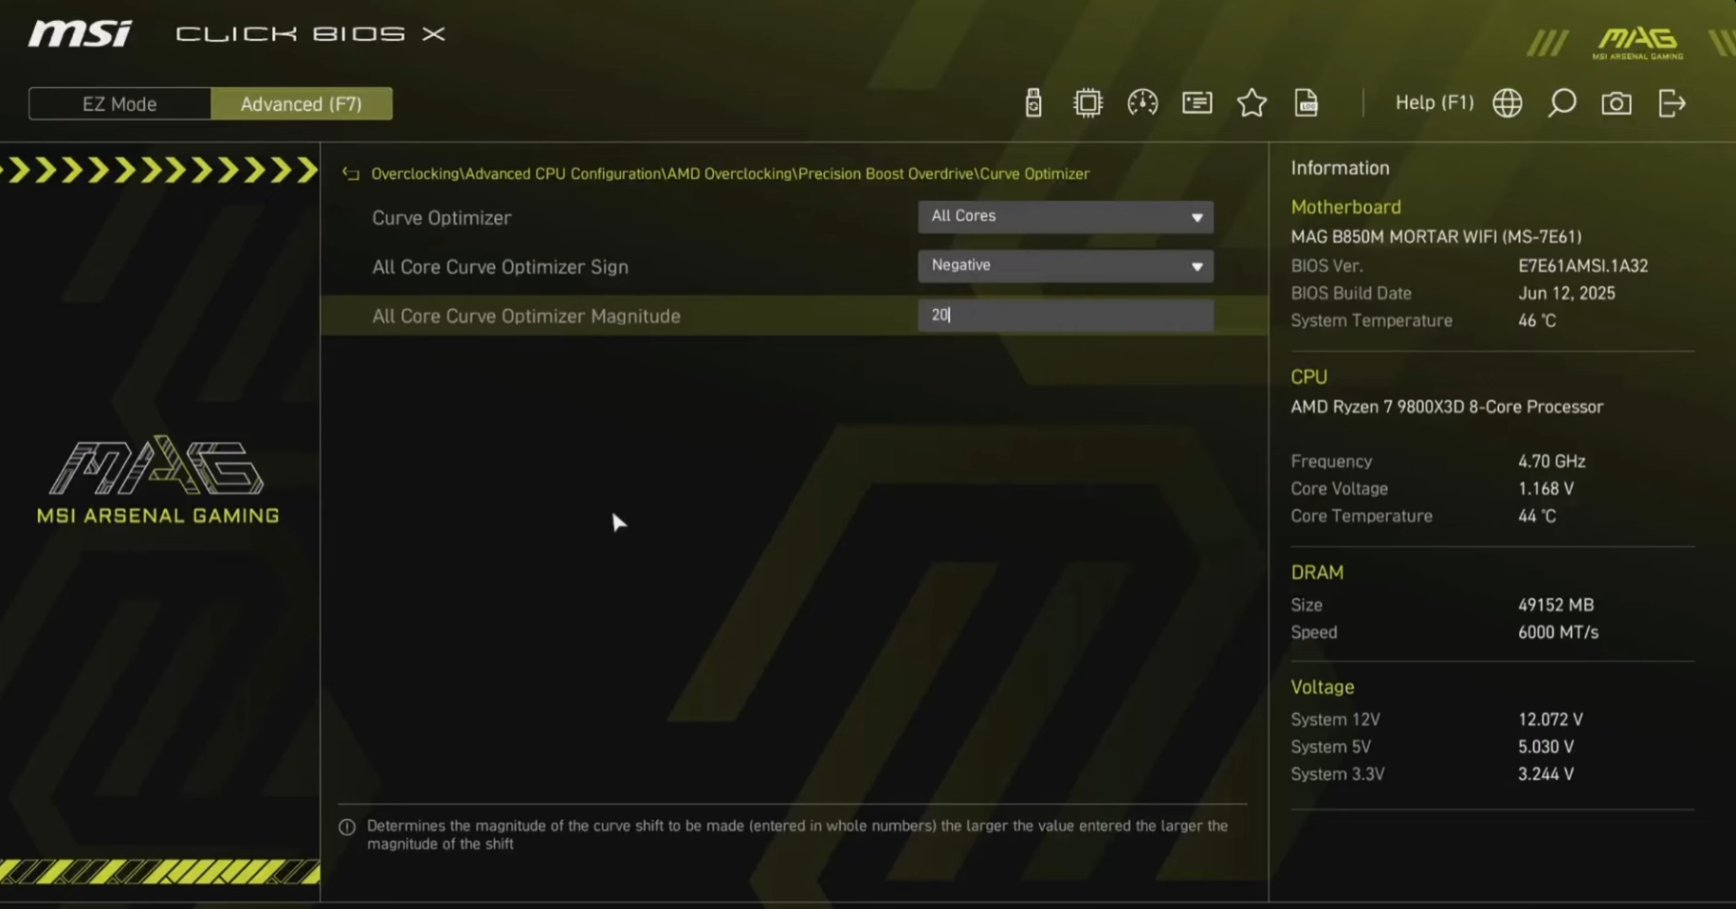Viewport: 1736px width, 909px height.
Task: Click the log document icon
Action: [x=1307, y=102]
